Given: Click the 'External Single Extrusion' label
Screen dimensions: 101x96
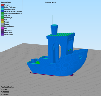Looking at the screenshot, I should point(13,11).
